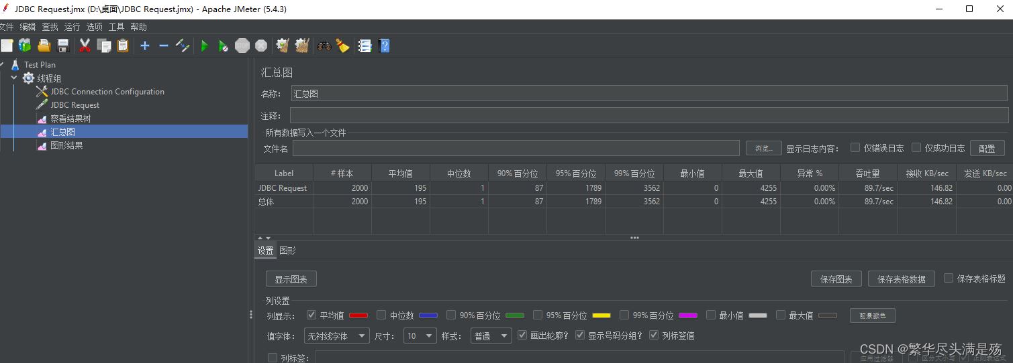
Task: Click the Help question-mark book icon
Action: [384, 46]
